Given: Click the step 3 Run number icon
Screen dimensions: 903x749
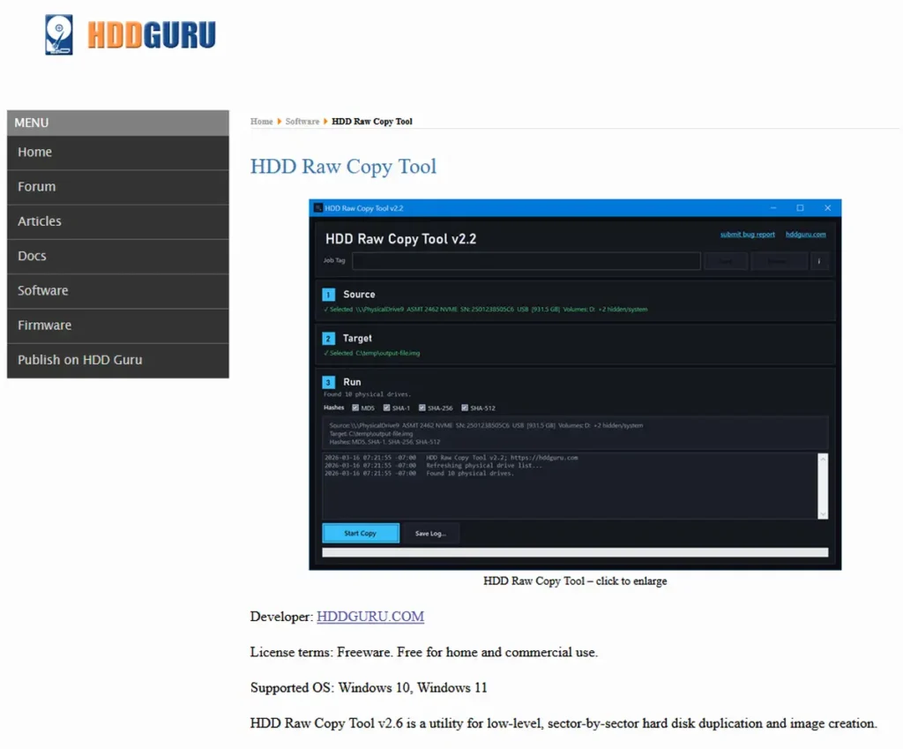Looking at the screenshot, I should point(328,383).
